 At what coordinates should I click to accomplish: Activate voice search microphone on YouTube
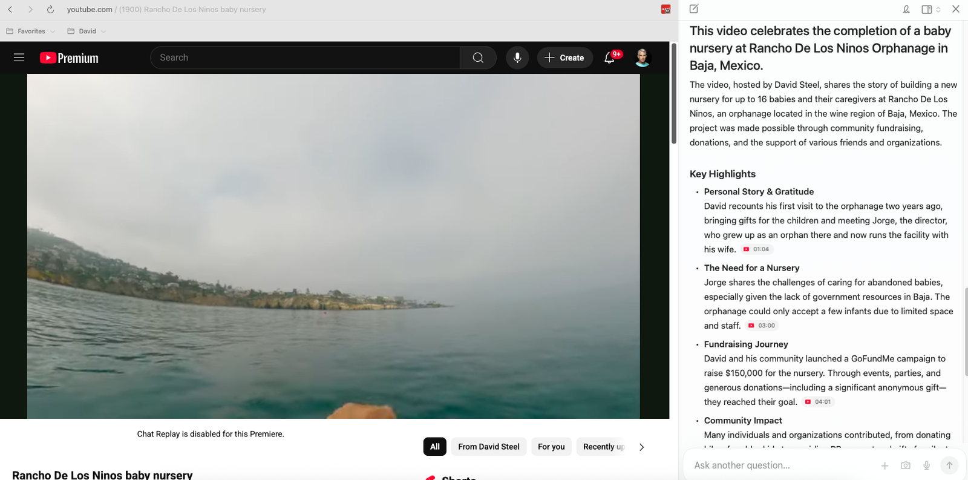[517, 58]
